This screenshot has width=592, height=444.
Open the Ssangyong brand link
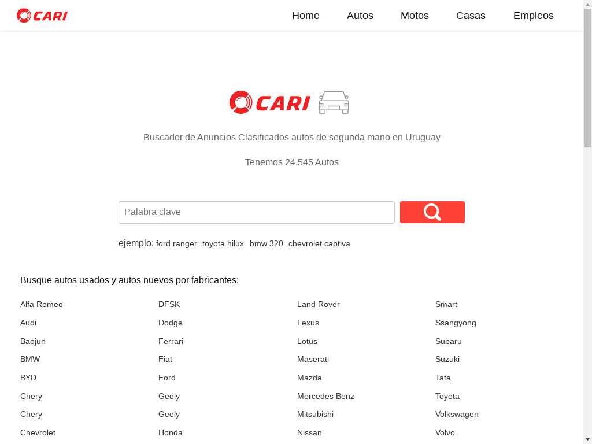[456, 323]
